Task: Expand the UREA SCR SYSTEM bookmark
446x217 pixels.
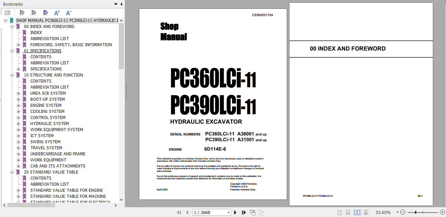Action: (19, 93)
